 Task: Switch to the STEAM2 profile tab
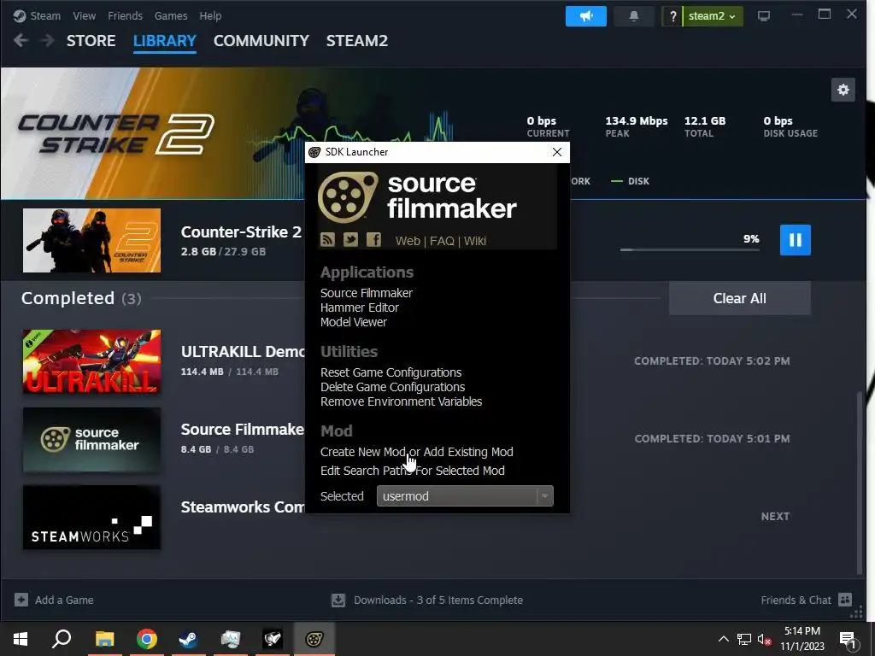(357, 41)
